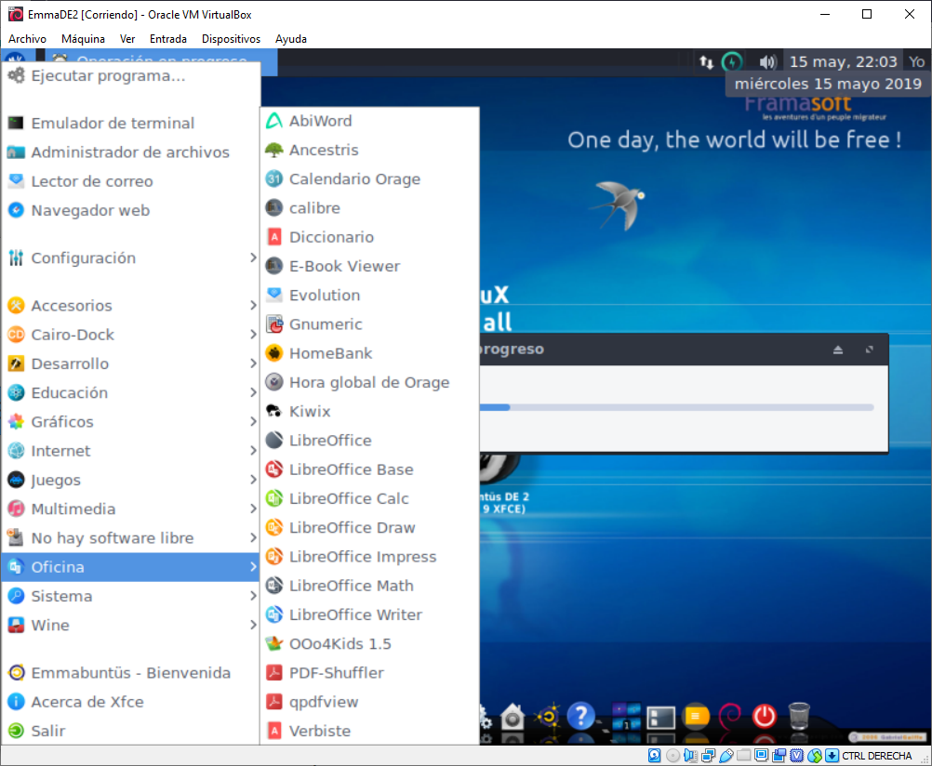Open the Dispositivos menu in VirtualBox

(x=231, y=39)
